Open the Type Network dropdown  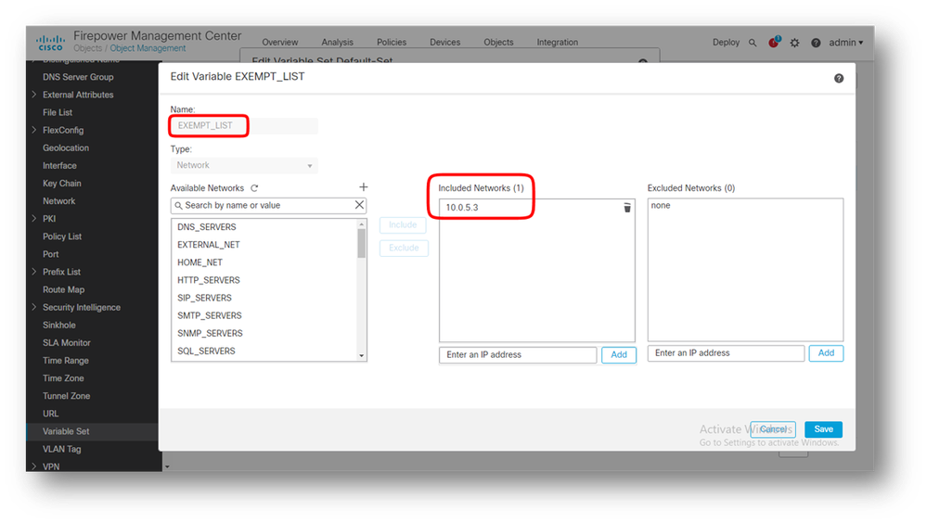coord(244,165)
